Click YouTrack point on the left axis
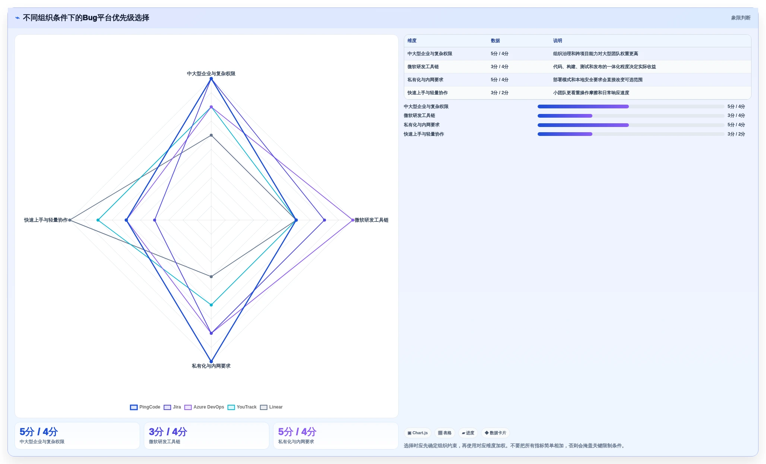Viewport: 766px width, 464px height. pos(98,220)
